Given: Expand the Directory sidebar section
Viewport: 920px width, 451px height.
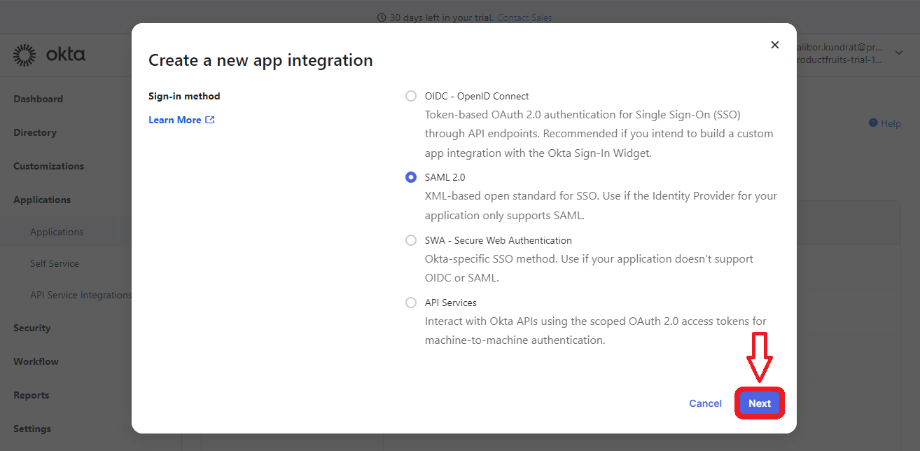Looking at the screenshot, I should (x=34, y=132).
